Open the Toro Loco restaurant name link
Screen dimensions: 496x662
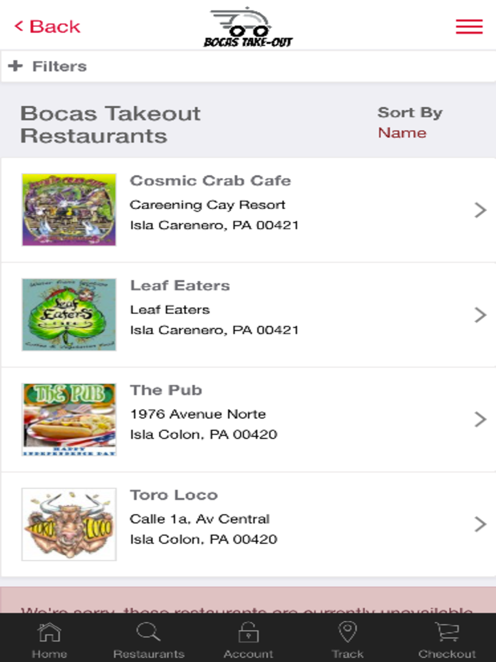[174, 495]
